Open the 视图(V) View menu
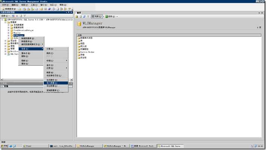 24,5
